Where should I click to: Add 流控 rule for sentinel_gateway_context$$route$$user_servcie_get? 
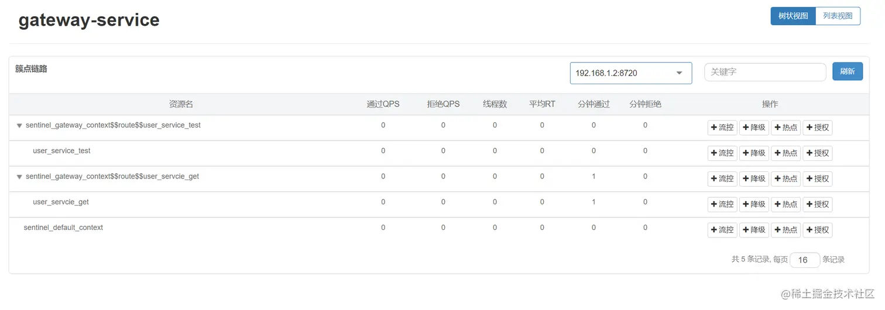coord(722,179)
